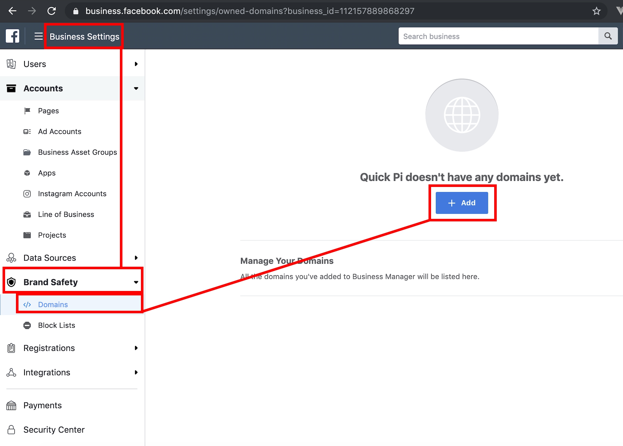Click the Projects folder icon
The height and width of the screenshot is (446, 623).
(x=27, y=235)
